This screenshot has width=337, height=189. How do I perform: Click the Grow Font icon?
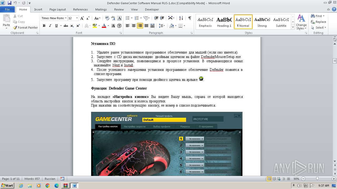(x=82, y=18)
